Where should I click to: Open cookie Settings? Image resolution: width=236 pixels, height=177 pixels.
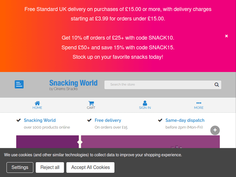click(x=20, y=167)
